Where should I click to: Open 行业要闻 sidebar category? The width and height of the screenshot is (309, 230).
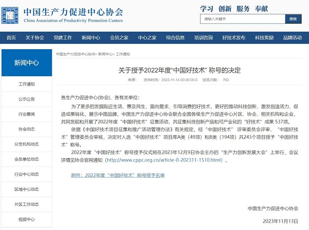(27, 114)
